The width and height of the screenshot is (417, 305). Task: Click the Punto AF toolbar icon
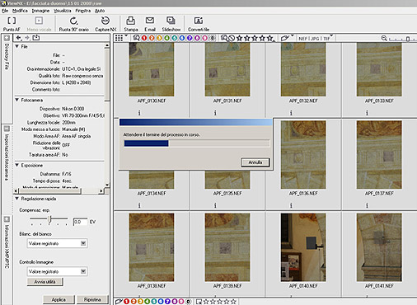tap(12, 21)
